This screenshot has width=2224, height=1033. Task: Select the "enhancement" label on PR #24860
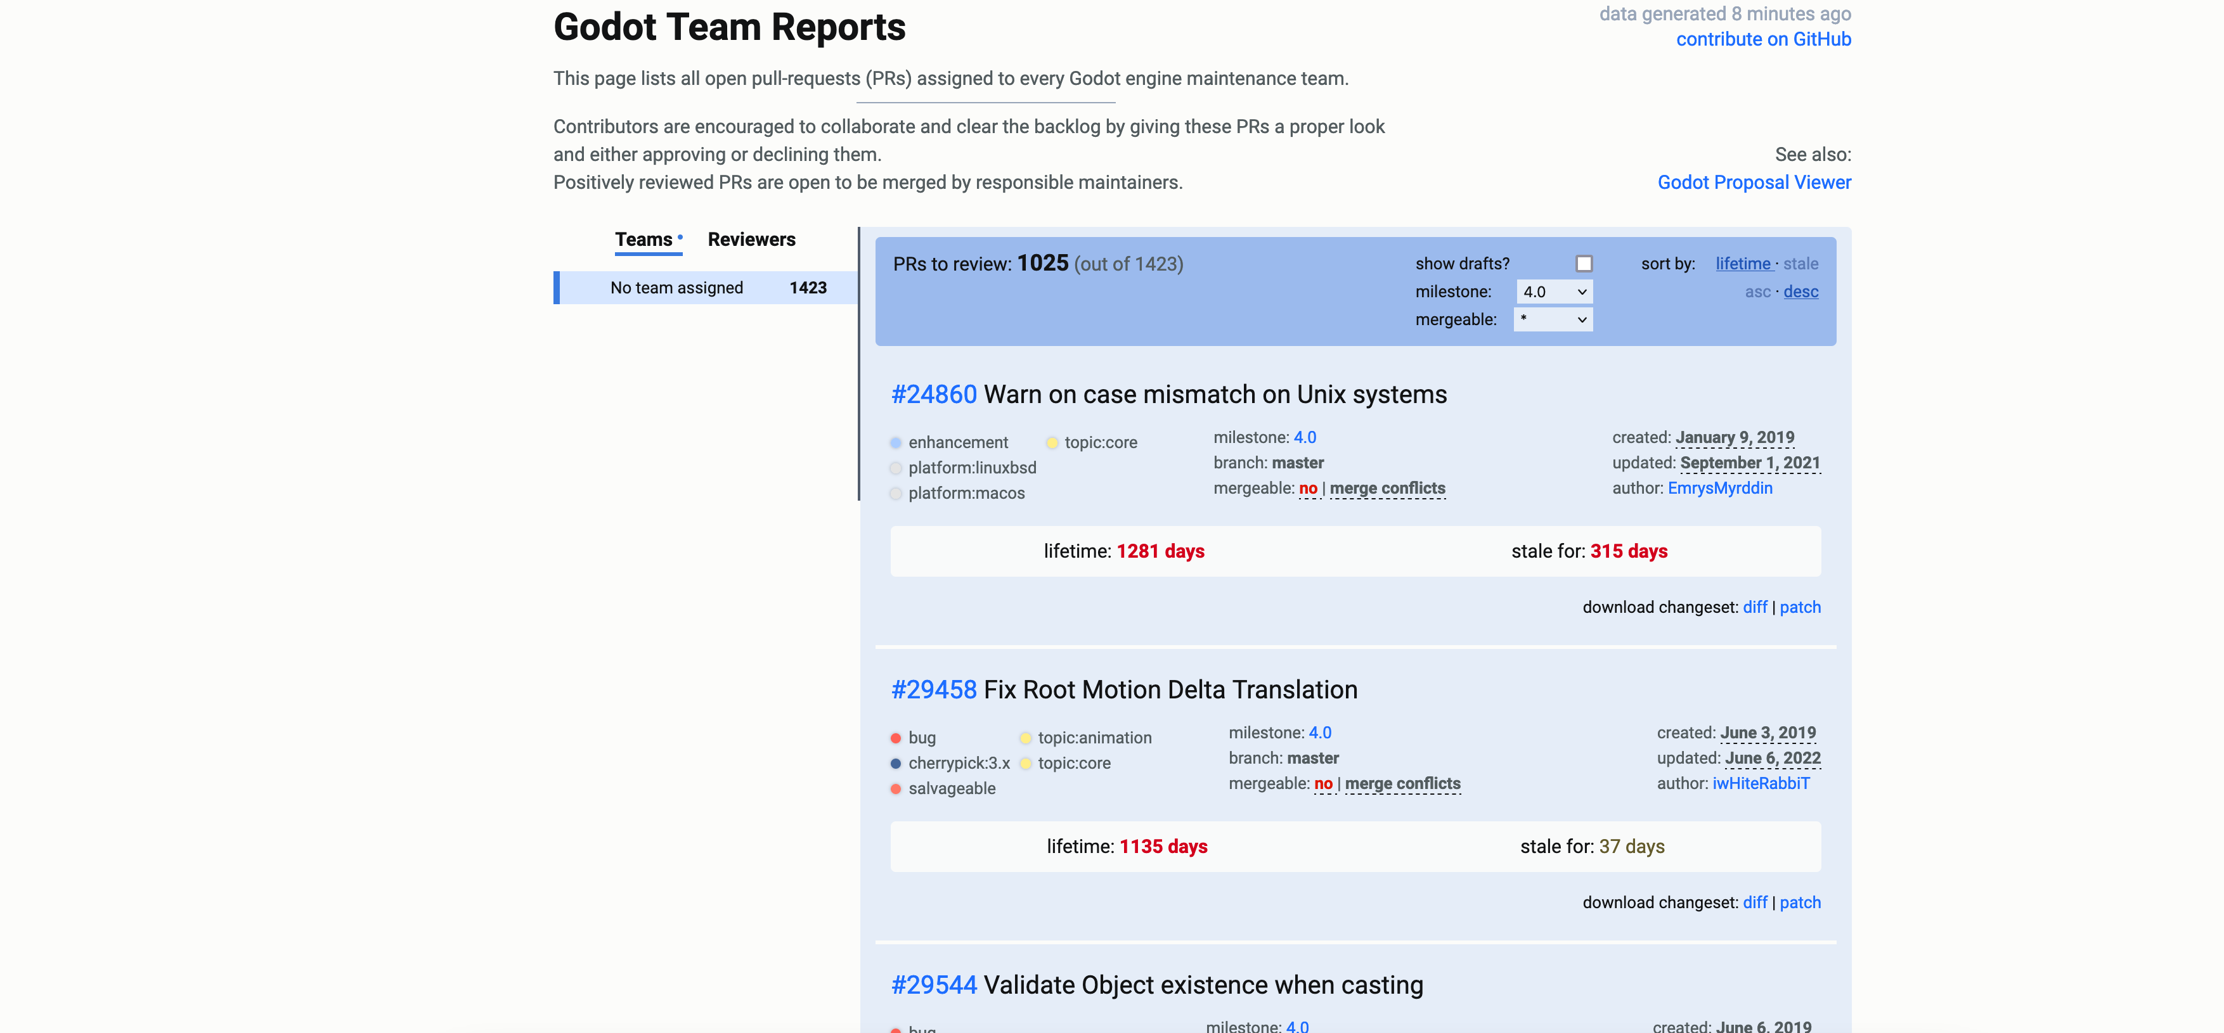959,442
